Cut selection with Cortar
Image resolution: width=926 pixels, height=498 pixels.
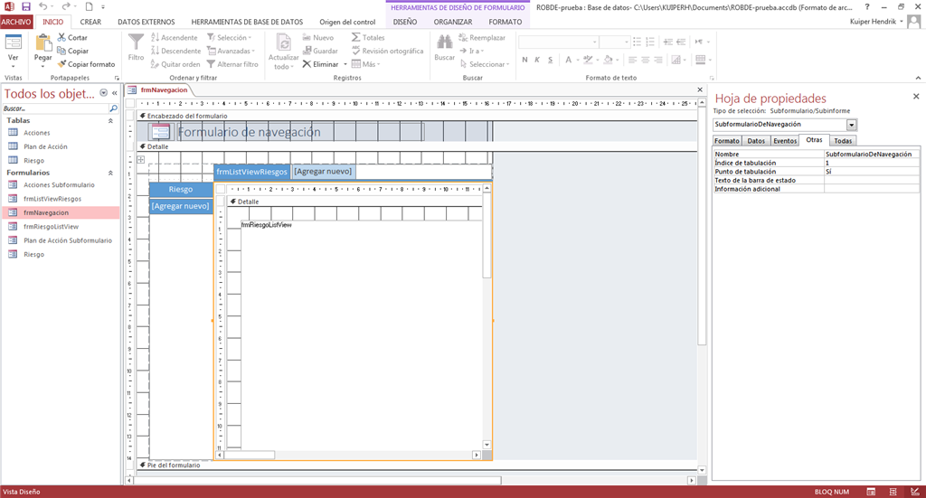tap(72, 37)
